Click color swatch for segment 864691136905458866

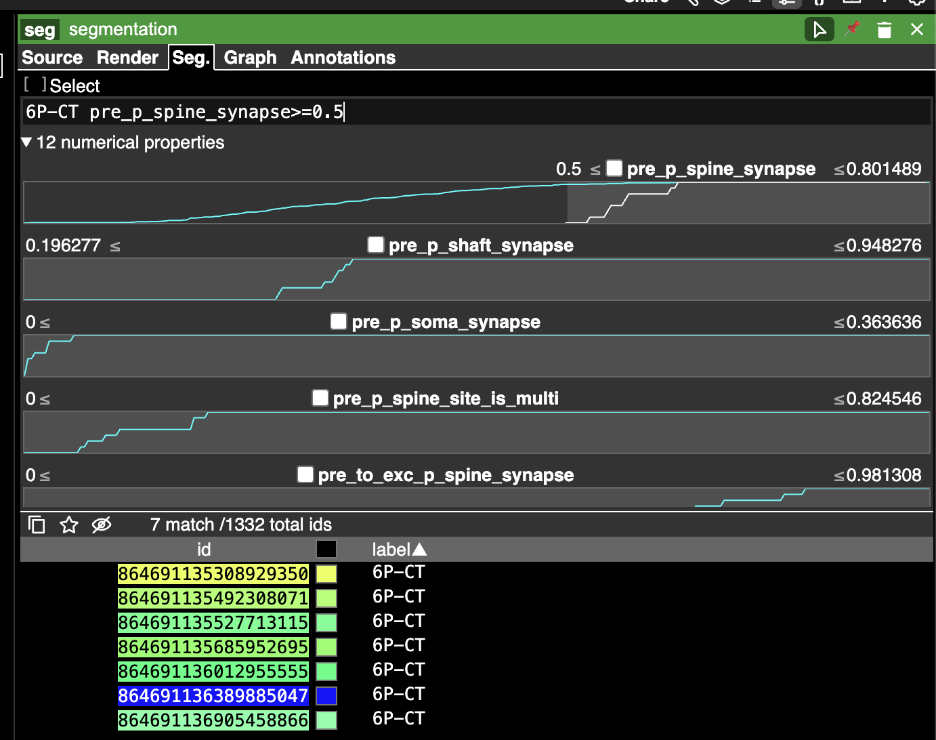point(326,720)
